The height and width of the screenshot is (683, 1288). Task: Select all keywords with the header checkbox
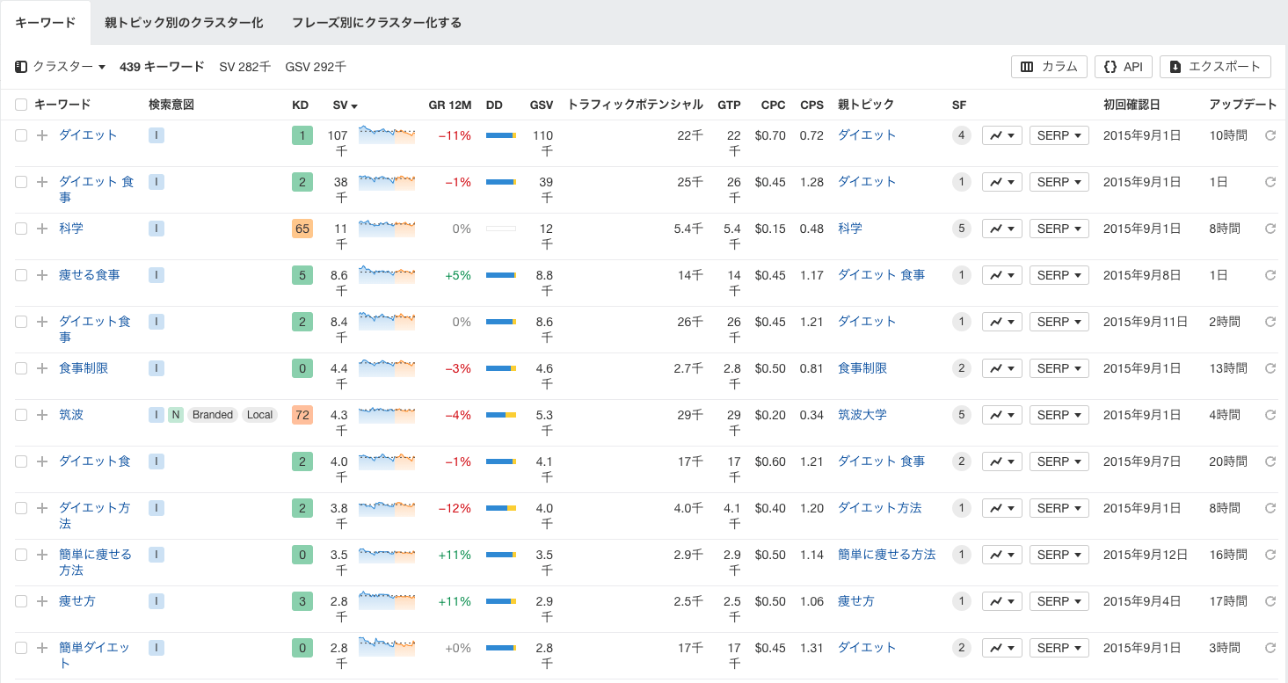click(x=20, y=104)
